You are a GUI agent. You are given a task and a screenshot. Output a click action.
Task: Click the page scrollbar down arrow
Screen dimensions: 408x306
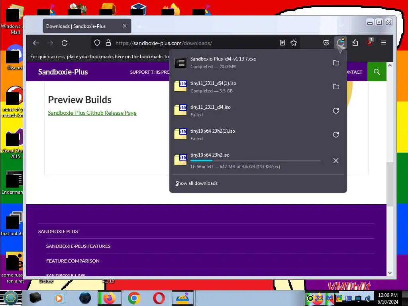coord(390,273)
